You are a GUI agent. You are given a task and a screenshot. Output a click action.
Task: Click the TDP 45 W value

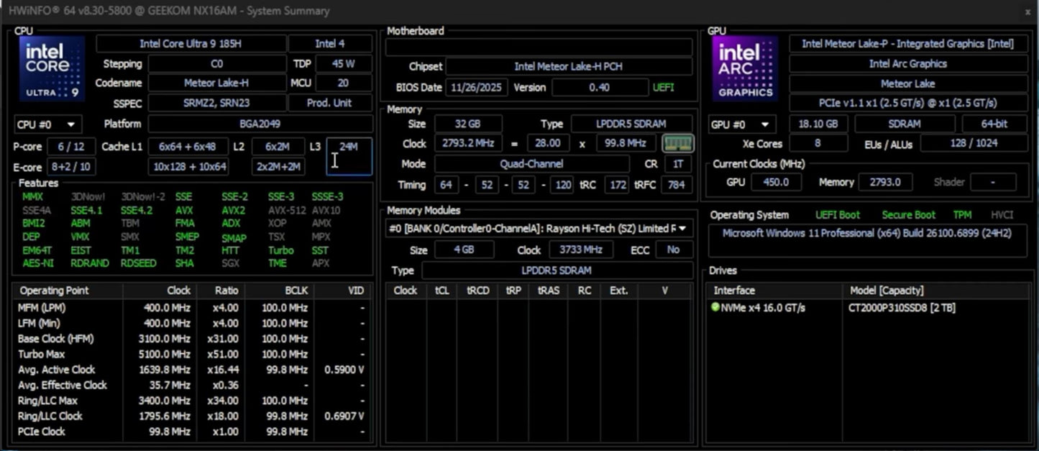tap(342, 64)
